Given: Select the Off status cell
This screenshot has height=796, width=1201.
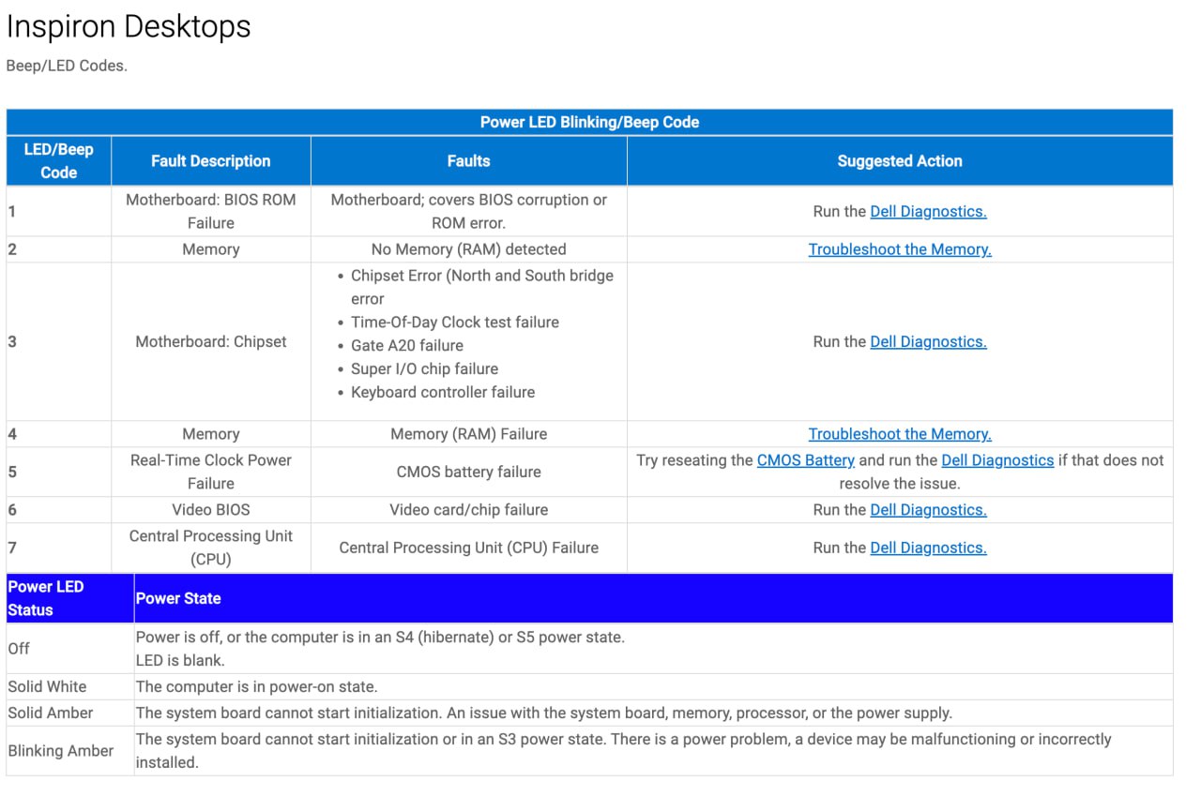Looking at the screenshot, I should [x=69, y=649].
